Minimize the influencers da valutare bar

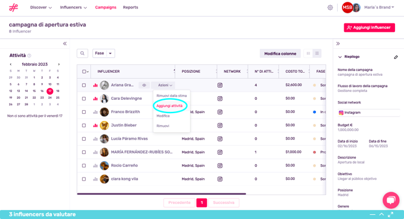point(372,214)
